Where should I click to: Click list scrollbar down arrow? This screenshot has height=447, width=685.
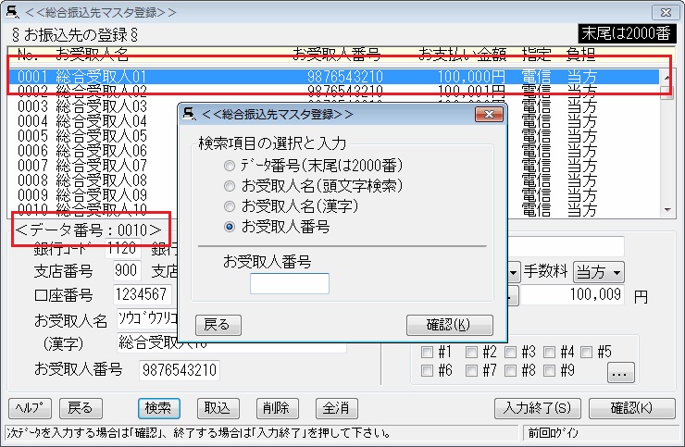tap(667, 210)
